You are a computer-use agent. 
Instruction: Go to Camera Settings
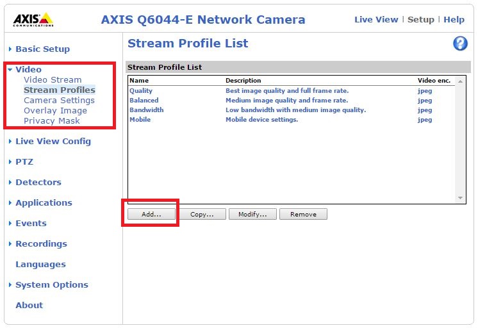(59, 100)
